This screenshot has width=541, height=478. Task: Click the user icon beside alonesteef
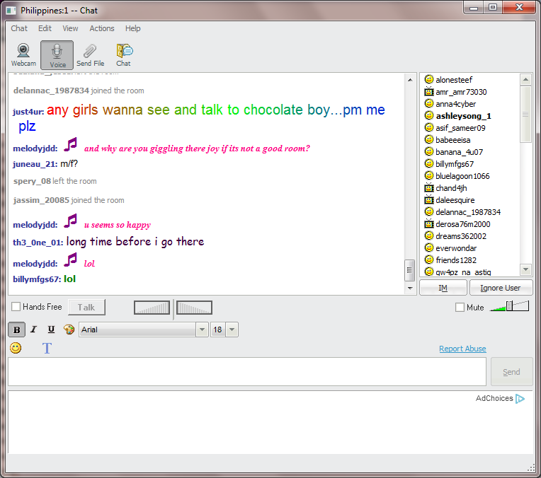pos(428,80)
